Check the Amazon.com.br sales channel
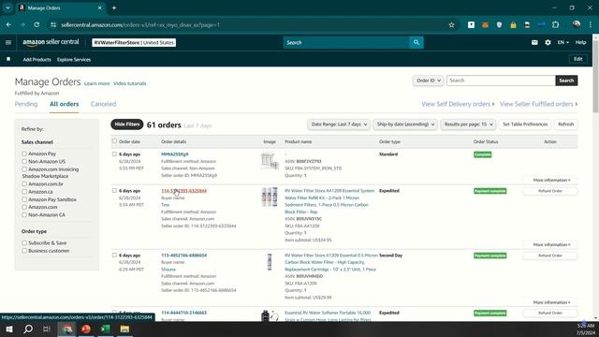 coord(24,183)
